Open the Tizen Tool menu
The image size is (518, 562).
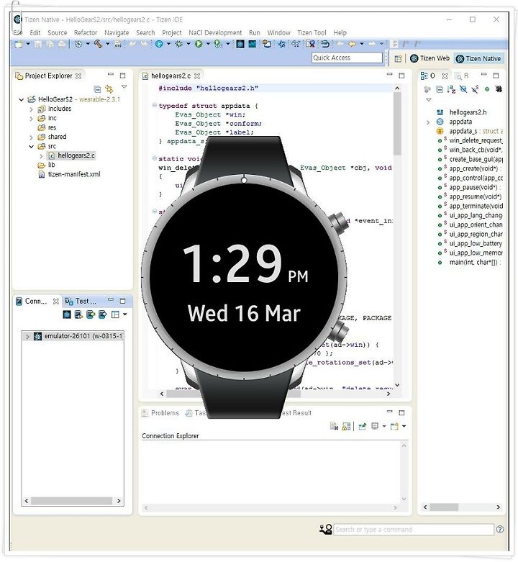pyautogui.click(x=312, y=32)
